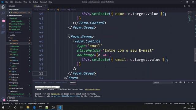Expand the public folder
The height and width of the screenshot is (110, 196).
[19, 35]
